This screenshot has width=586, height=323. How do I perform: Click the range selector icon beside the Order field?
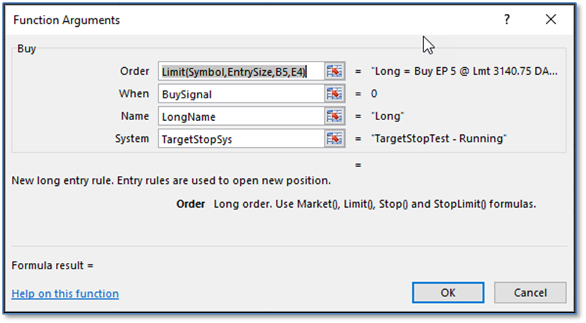334,71
